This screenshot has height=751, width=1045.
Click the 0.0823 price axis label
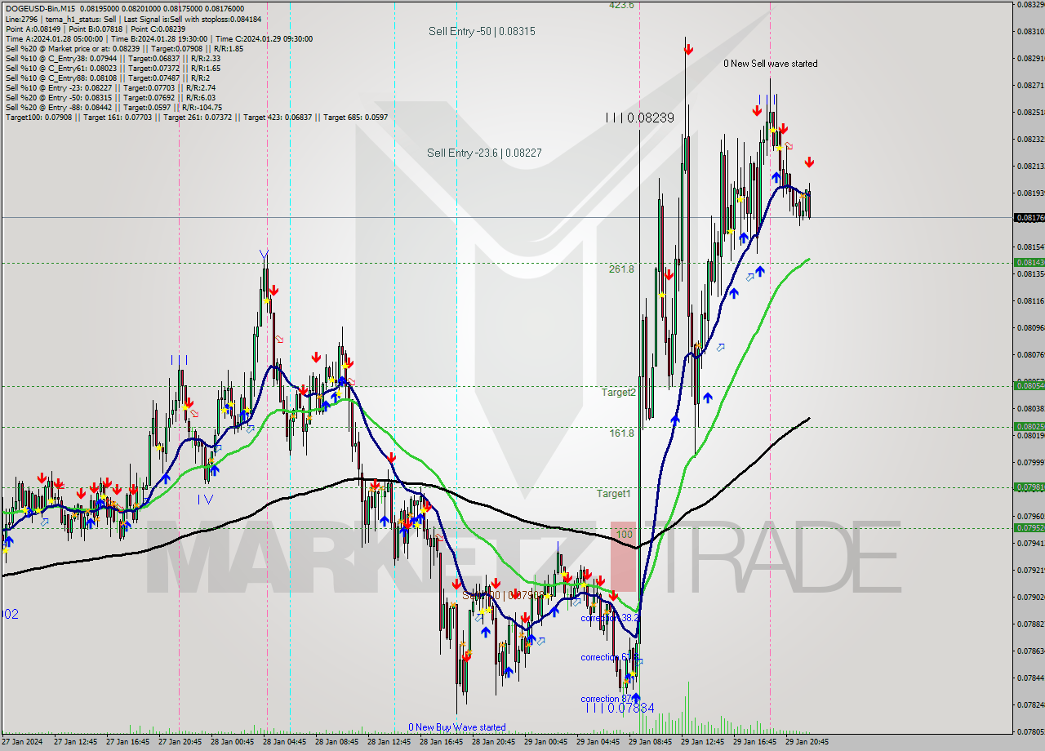(x=1030, y=139)
